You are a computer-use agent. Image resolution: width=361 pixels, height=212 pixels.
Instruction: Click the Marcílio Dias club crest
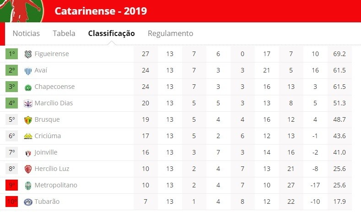click(28, 103)
